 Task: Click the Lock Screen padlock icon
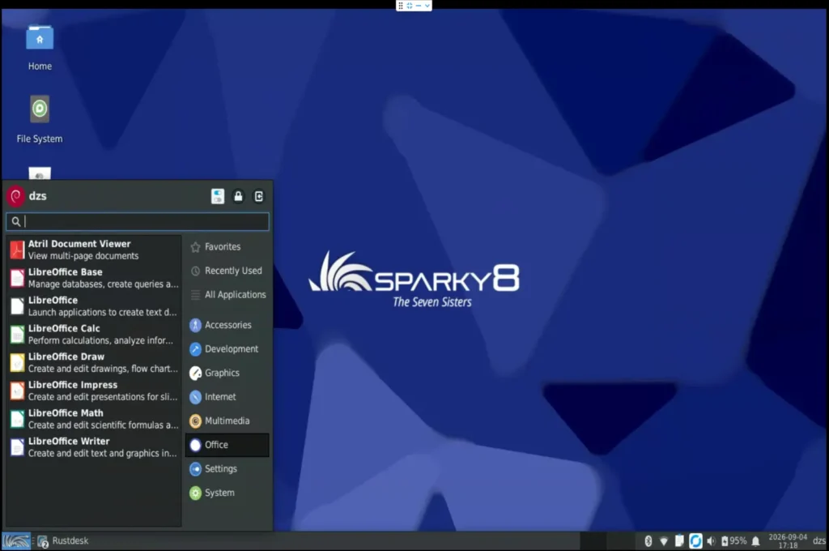(x=239, y=196)
